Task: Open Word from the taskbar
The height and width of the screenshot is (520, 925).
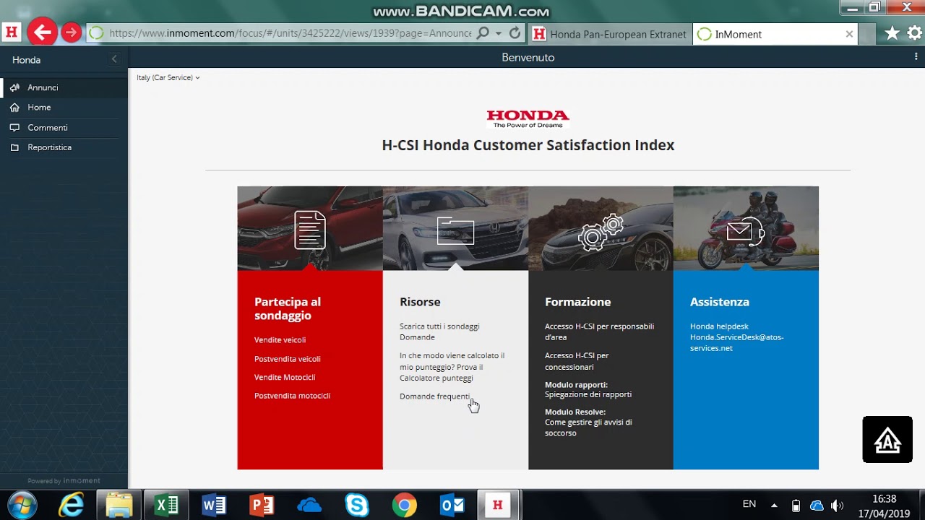Action: [214, 505]
